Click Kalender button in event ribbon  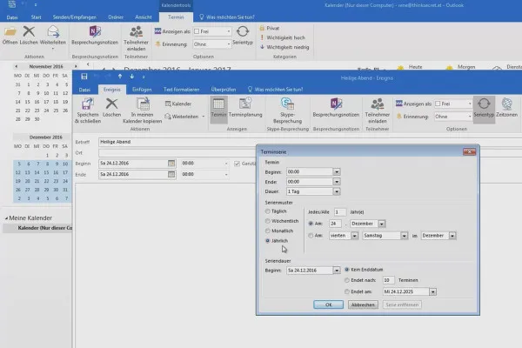point(178,104)
